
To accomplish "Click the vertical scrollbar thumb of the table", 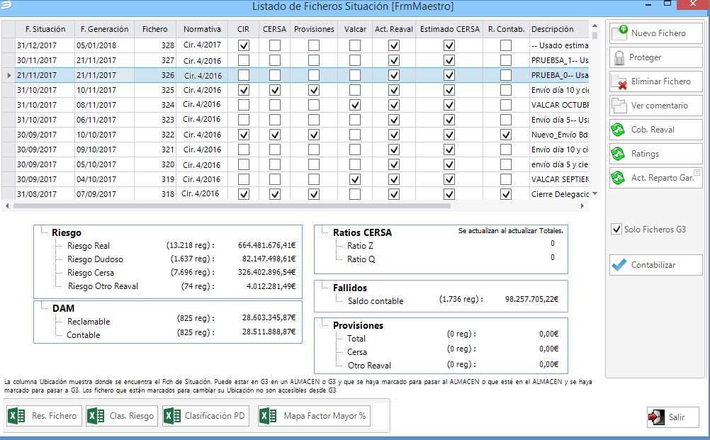I will pos(595,35).
